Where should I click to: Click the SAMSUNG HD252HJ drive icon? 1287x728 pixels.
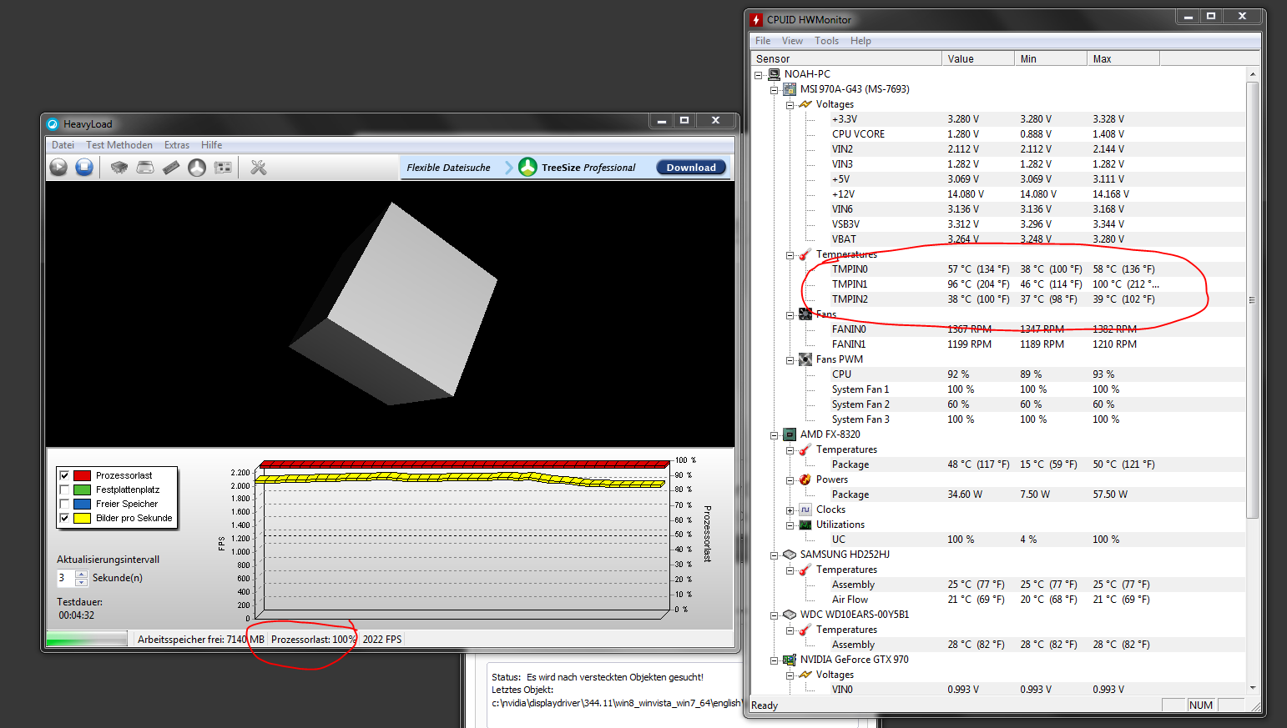pos(790,555)
